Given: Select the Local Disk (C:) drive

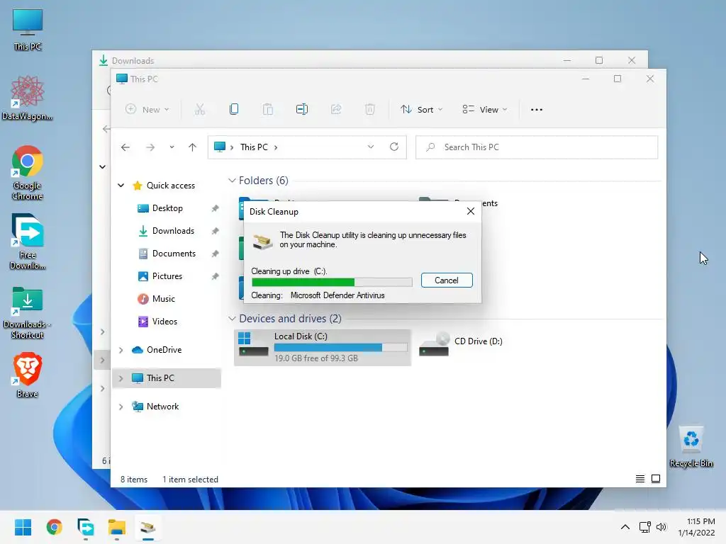Looking at the screenshot, I should click(323, 347).
